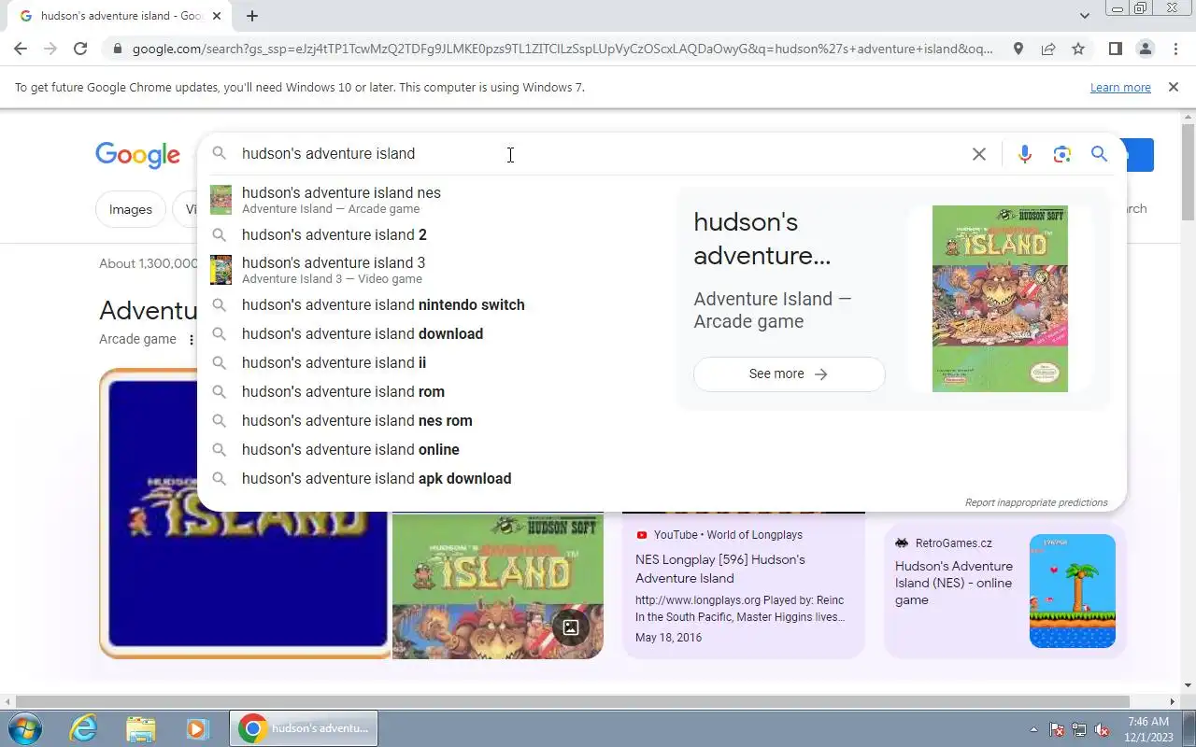
Task: Switch to Chrome window in taskbar
Action: coord(304,728)
